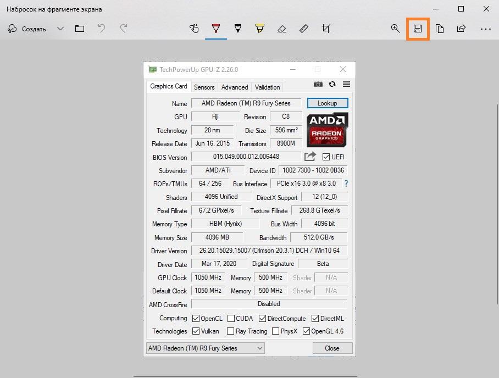Viewport: 499px width, 378px height.
Task: Toggle the Vulkan checkbox
Action: [196, 331]
